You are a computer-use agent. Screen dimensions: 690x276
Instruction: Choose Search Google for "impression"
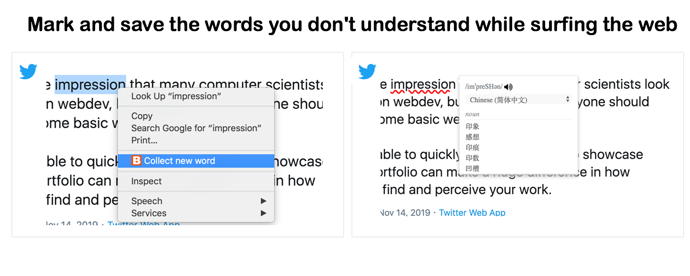[x=196, y=128]
